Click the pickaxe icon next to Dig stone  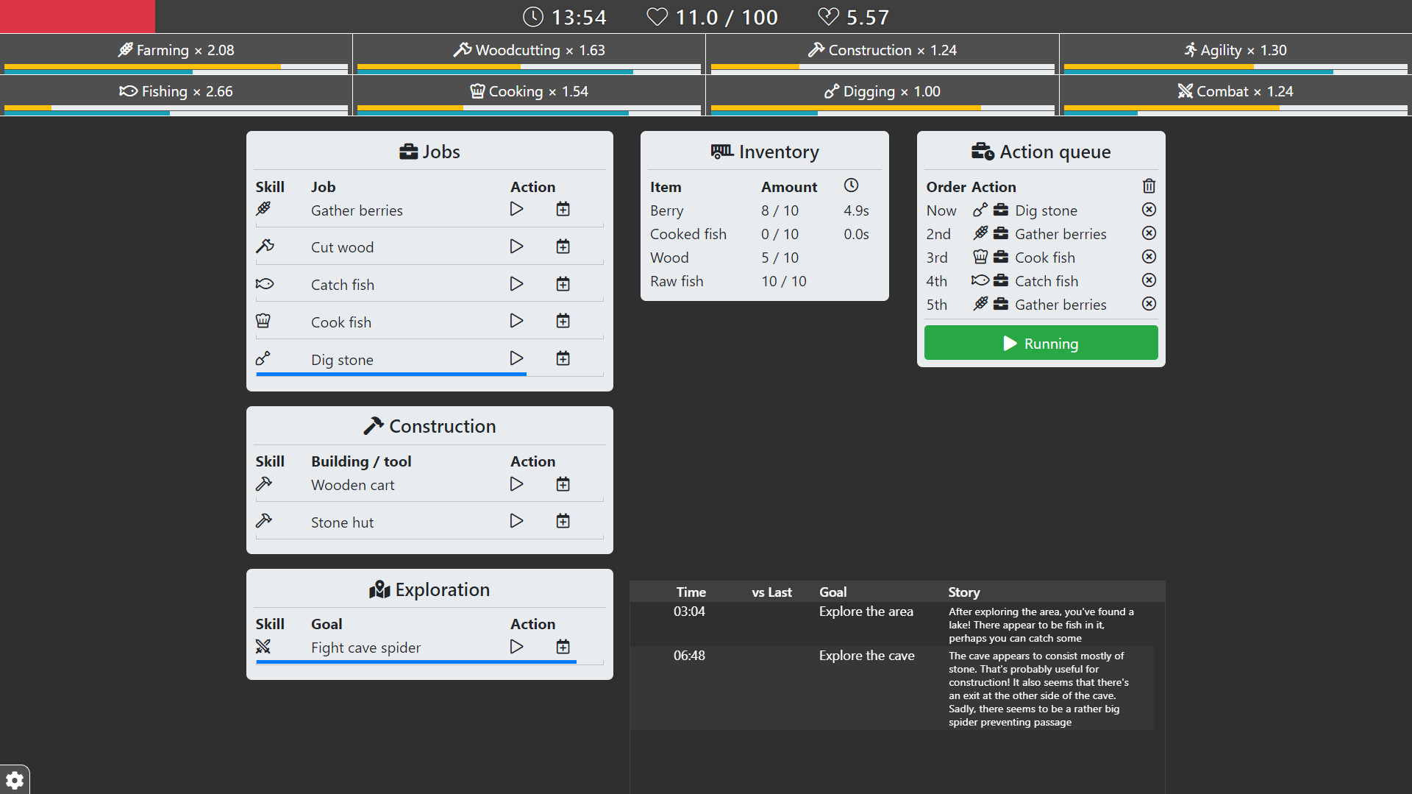(x=263, y=358)
